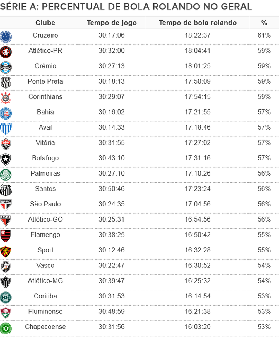This screenshot has width=279, height=348.
Task: Select the São Paulo SPFC crest
Action: pos(6,205)
